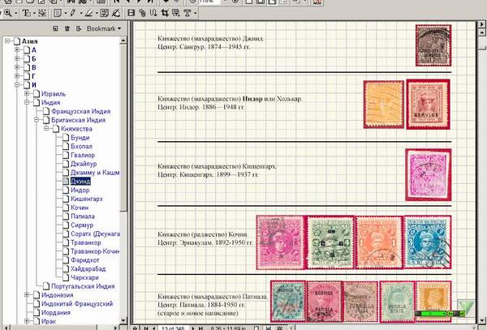
Task: Go to the Чаркхари bookmark
Action: pyautogui.click(x=84, y=277)
